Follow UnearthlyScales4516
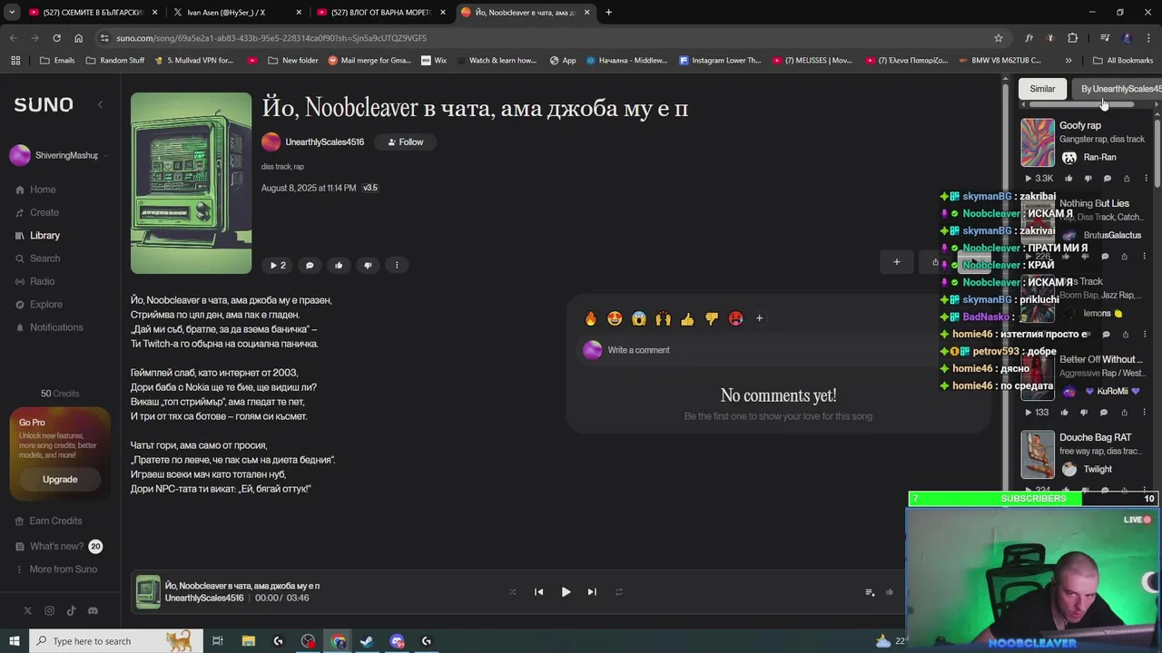 (x=406, y=142)
